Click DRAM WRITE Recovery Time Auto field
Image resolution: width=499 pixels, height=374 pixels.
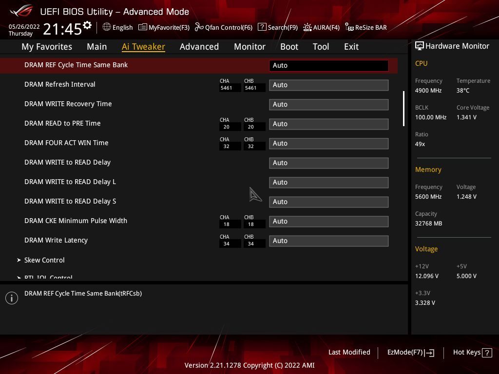click(x=329, y=104)
